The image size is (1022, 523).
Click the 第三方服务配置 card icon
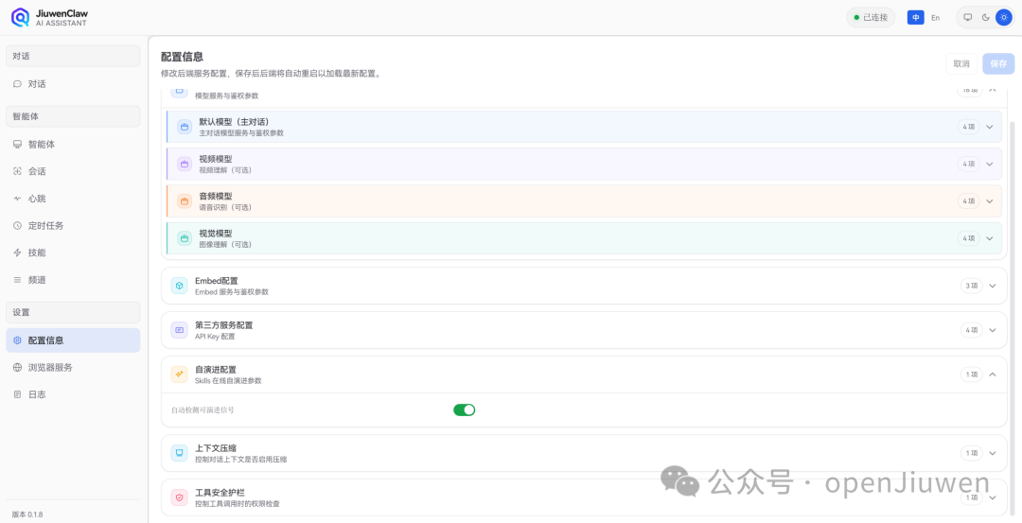coord(179,330)
